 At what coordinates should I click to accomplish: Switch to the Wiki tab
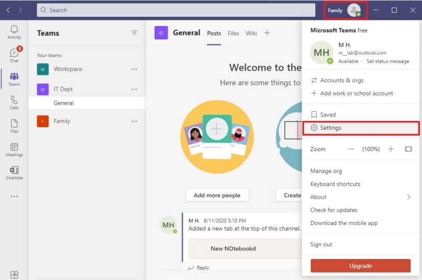coord(251,33)
